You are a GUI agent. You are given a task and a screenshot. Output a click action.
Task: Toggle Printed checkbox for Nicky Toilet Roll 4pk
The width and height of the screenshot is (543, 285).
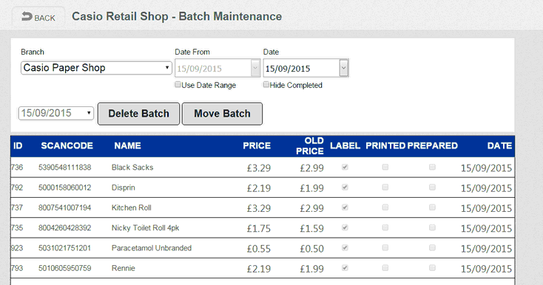click(x=385, y=227)
